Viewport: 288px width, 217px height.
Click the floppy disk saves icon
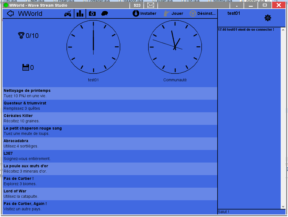tap(26, 67)
